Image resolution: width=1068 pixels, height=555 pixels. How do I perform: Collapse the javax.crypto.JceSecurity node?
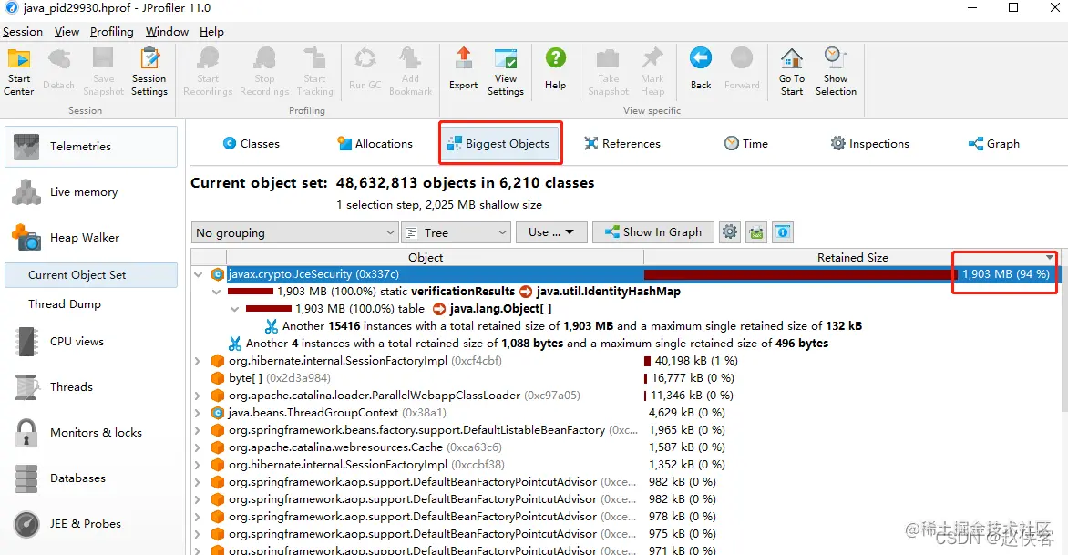199,274
